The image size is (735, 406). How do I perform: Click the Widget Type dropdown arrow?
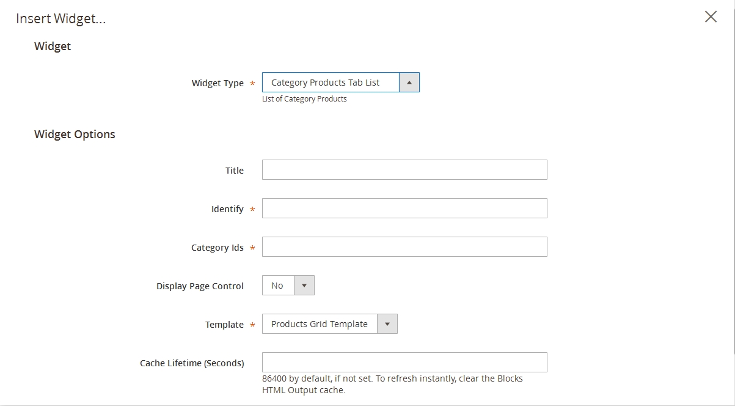click(x=409, y=83)
